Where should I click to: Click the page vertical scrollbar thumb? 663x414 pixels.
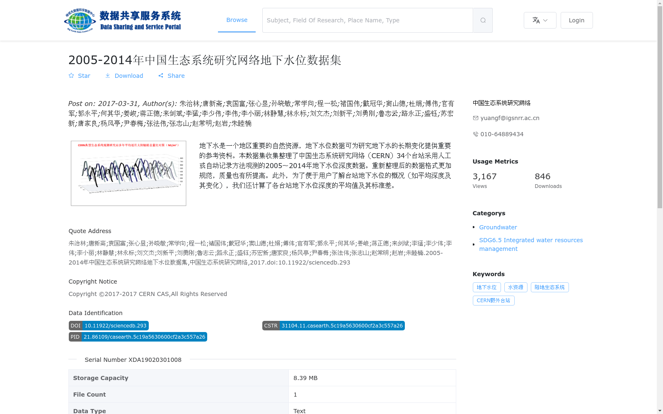point(660,107)
